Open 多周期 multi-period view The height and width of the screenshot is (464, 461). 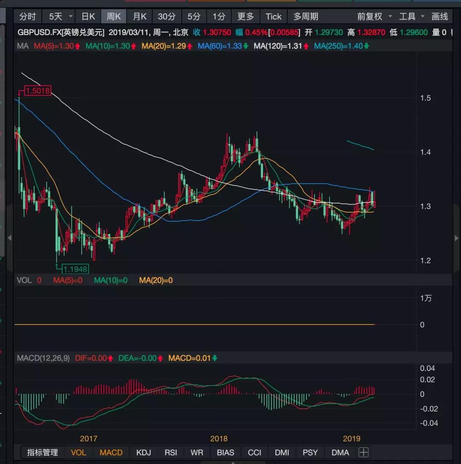tap(306, 17)
